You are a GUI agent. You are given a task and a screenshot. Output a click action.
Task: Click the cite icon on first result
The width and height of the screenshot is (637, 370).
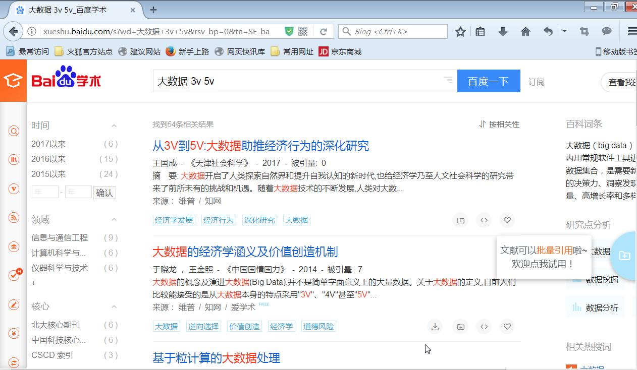tap(484, 220)
